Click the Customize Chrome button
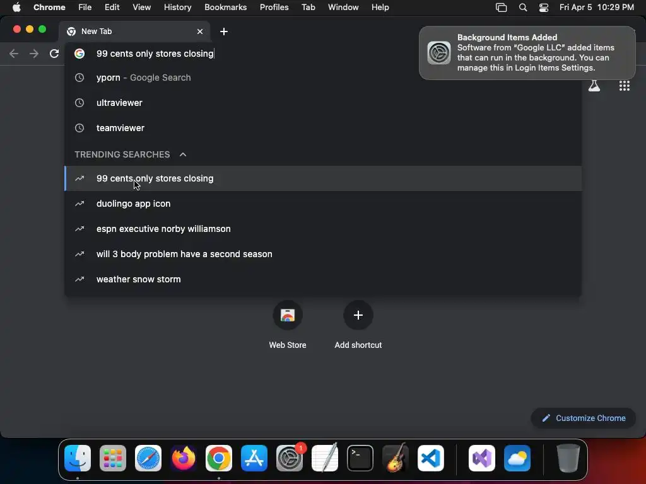The height and width of the screenshot is (484, 646). pos(584,418)
